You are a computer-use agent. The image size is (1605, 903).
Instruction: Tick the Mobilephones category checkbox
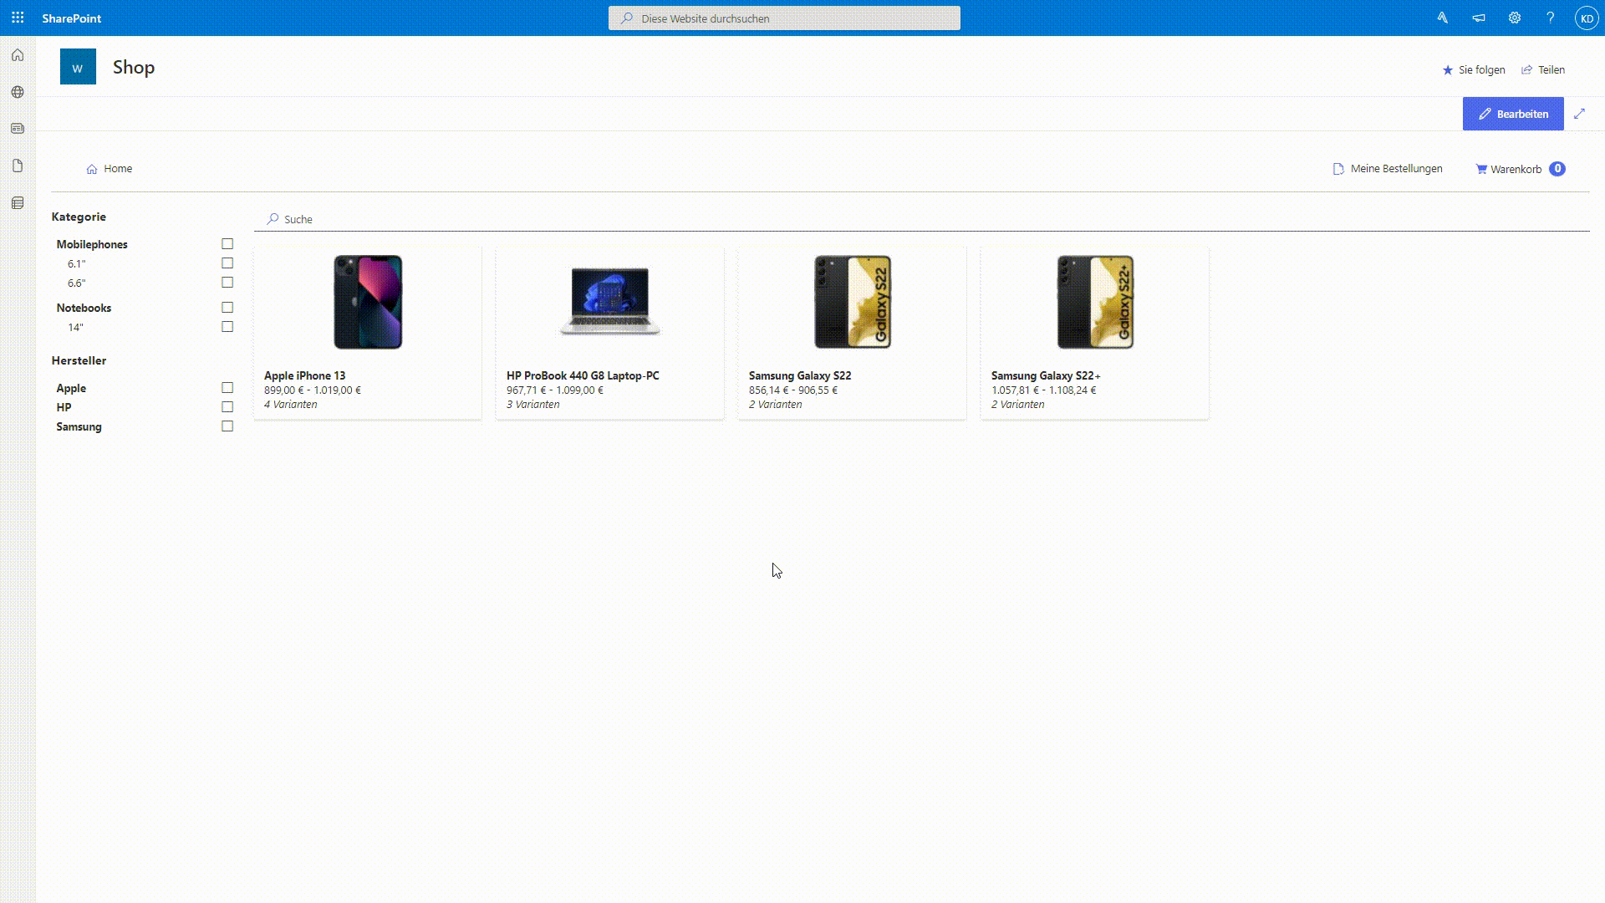pyautogui.click(x=227, y=244)
